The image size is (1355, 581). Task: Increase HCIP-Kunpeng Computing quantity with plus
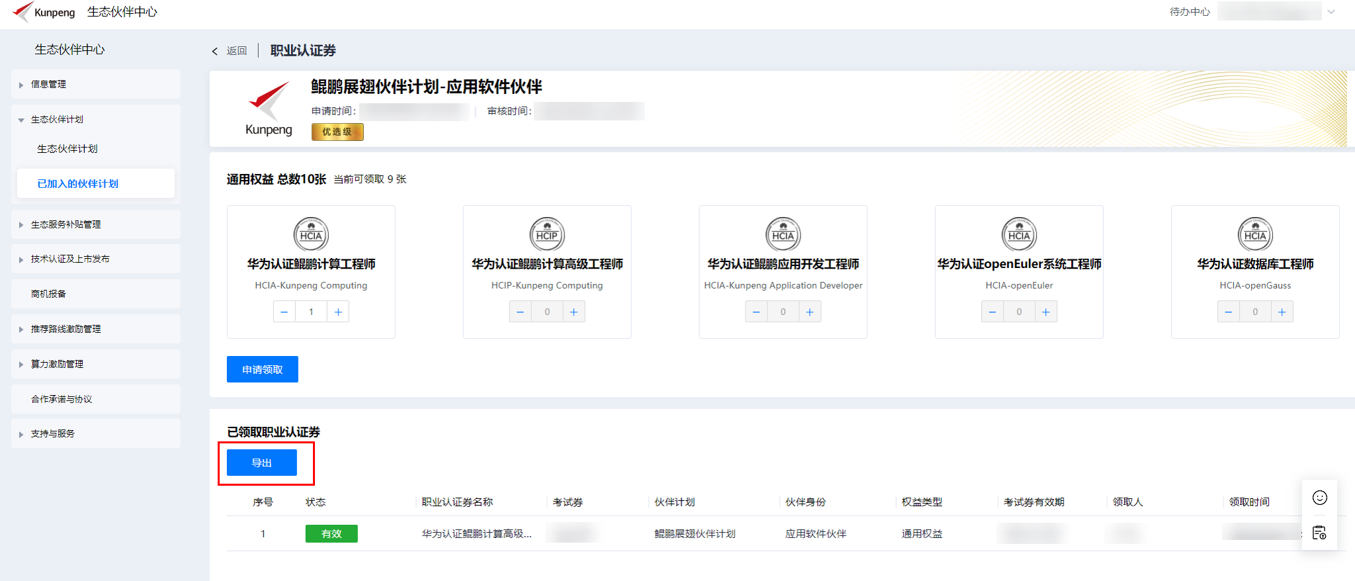tap(574, 312)
